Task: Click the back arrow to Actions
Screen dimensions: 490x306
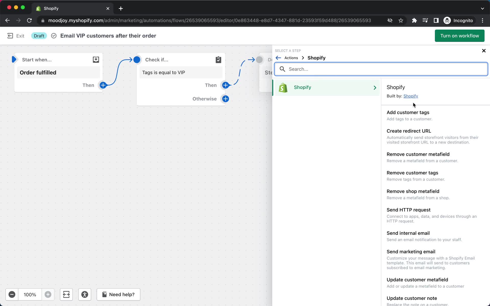Action: (278, 57)
